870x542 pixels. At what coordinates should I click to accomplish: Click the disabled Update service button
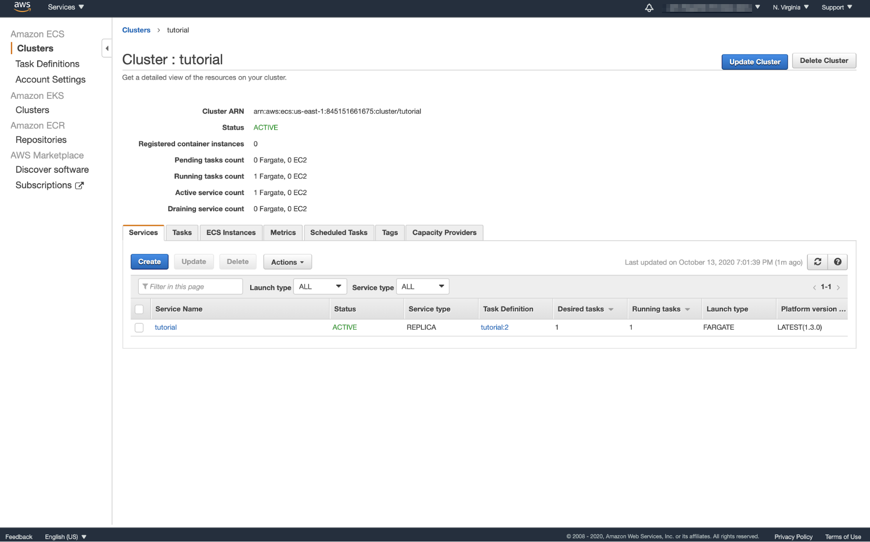[194, 262]
